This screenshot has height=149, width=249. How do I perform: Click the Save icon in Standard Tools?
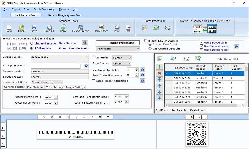(x=34, y=27)
